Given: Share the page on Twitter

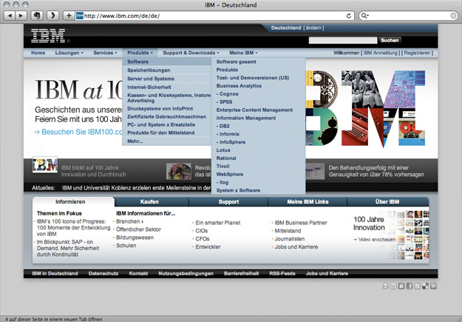Looking at the screenshot, I should point(417,286).
